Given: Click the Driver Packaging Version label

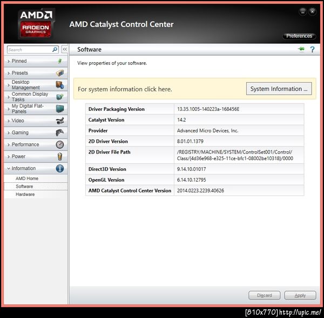Looking at the screenshot, I should (116, 109).
